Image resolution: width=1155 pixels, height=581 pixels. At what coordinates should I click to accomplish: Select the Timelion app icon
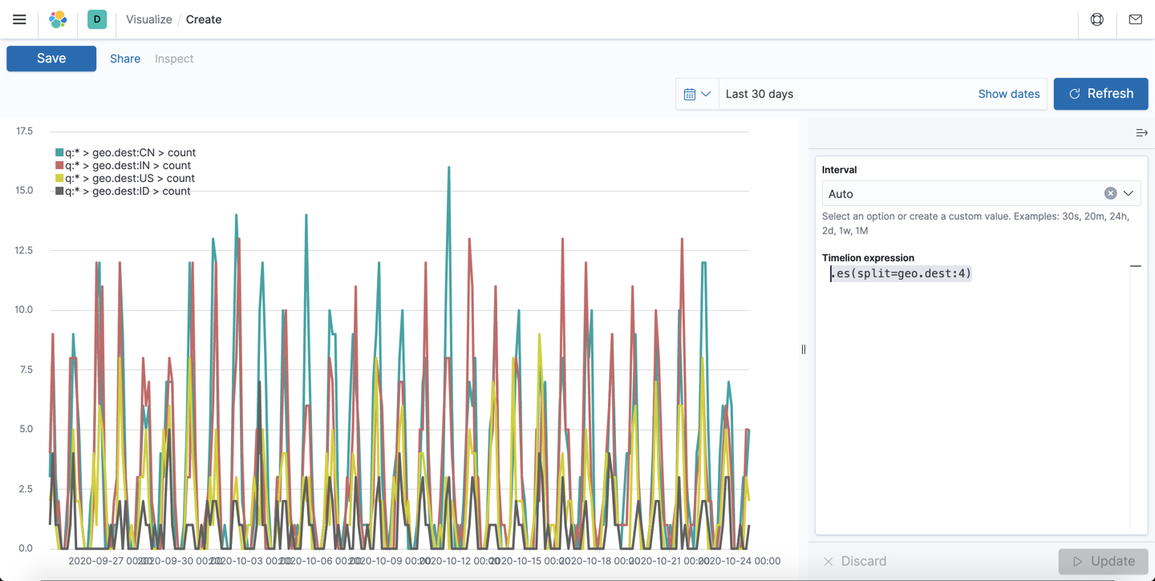pyautogui.click(x=96, y=18)
